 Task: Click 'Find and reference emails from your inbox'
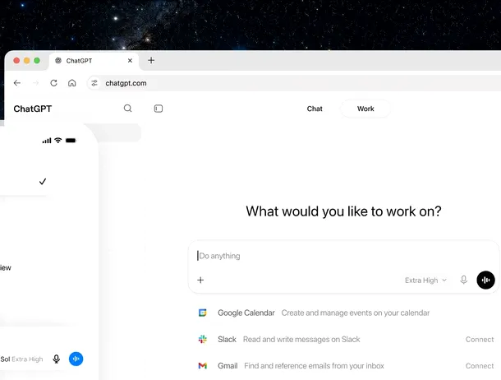coord(314,366)
